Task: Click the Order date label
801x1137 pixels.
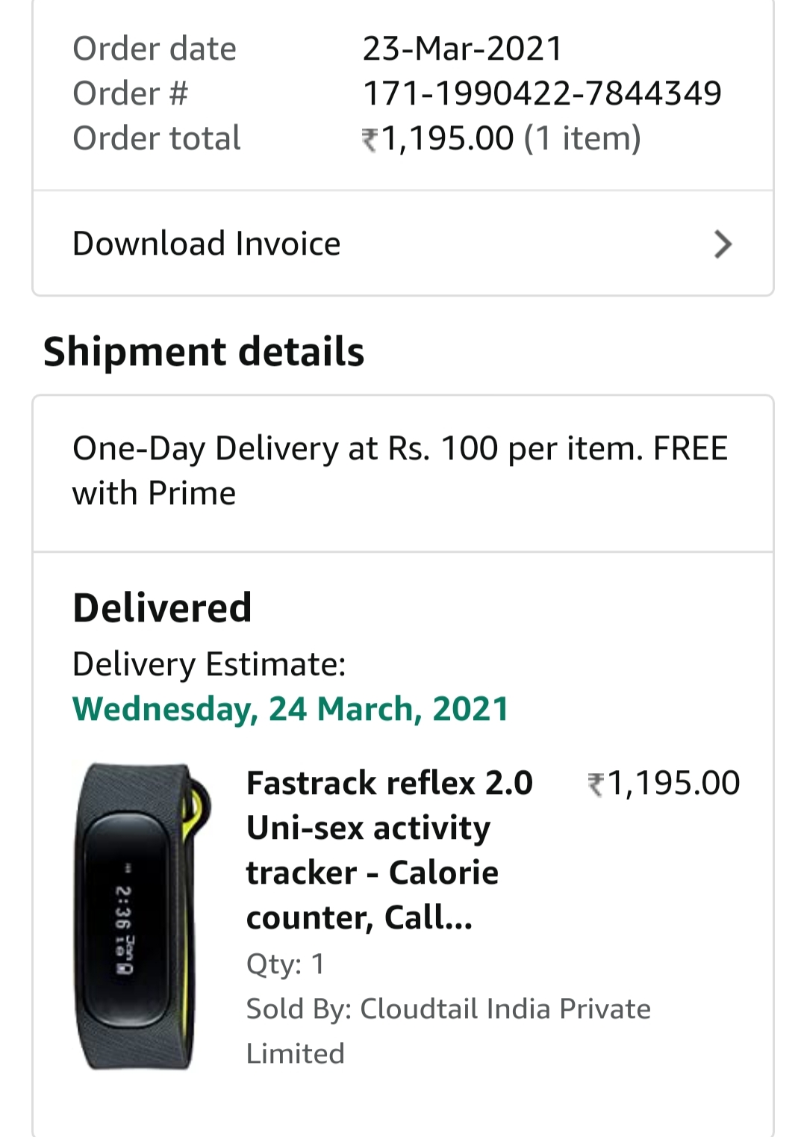Action: tap(155, 49)
